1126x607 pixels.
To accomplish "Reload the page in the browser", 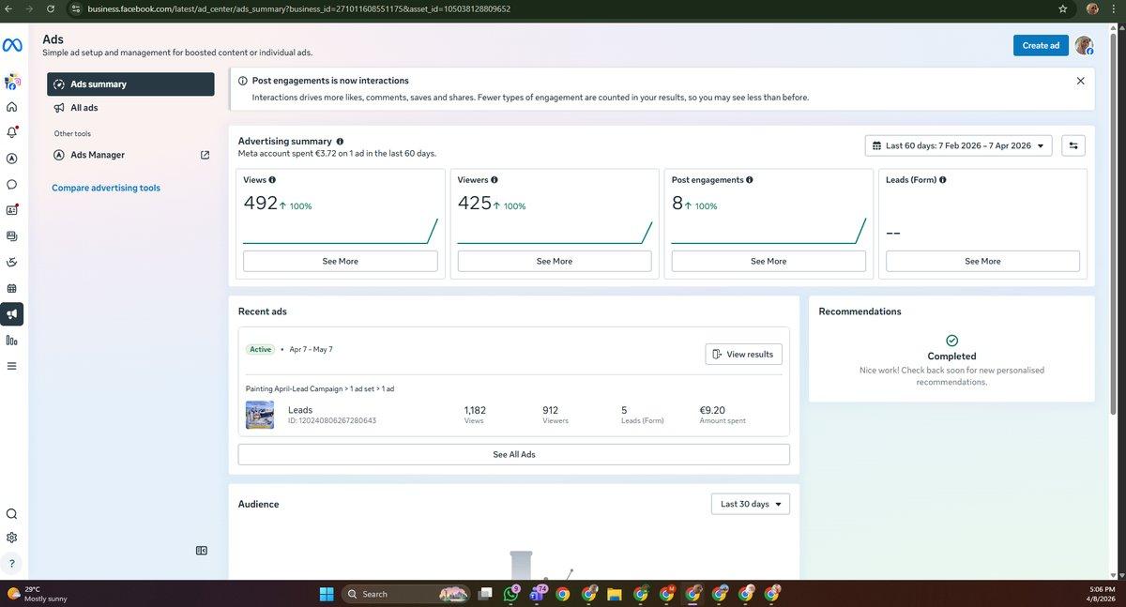I will [50, 8].
